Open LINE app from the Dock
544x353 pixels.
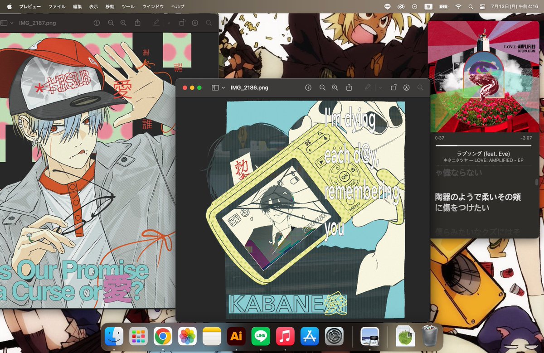[x=261, y=336]
